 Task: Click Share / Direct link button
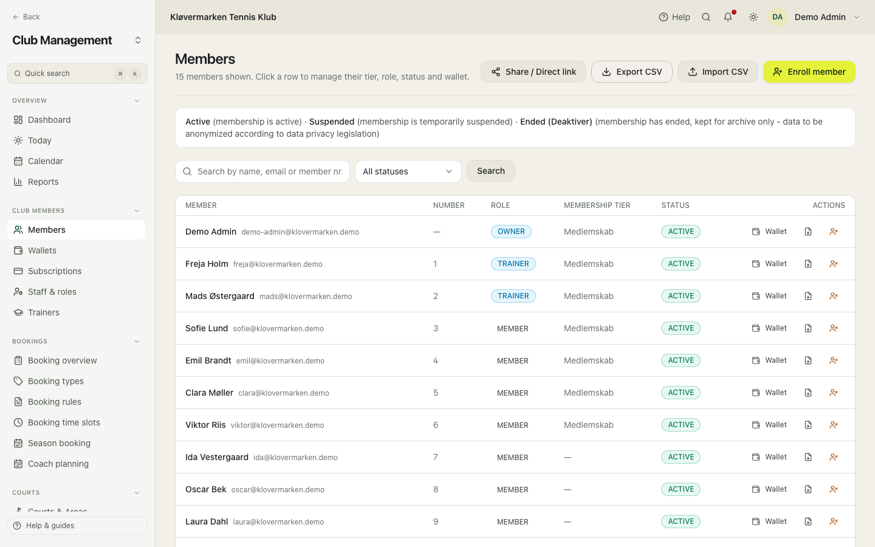[534, 72]
